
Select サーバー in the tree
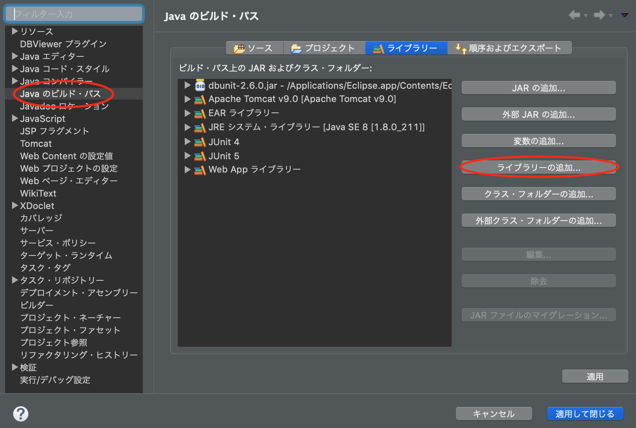coord(37,231)
